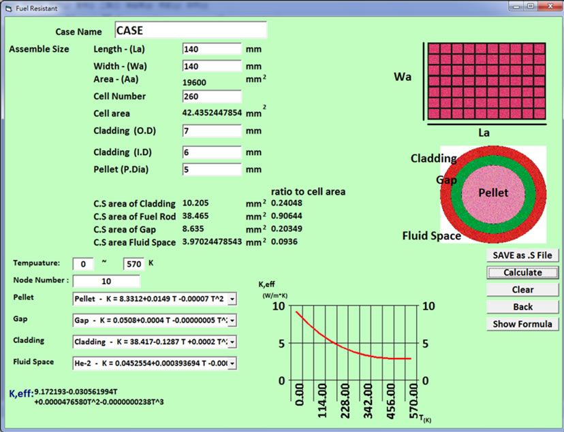This screenshot has height=432, width=564.
Task: Click the Node Number input box
Action: pyautogui.click(x=106, y=281)
